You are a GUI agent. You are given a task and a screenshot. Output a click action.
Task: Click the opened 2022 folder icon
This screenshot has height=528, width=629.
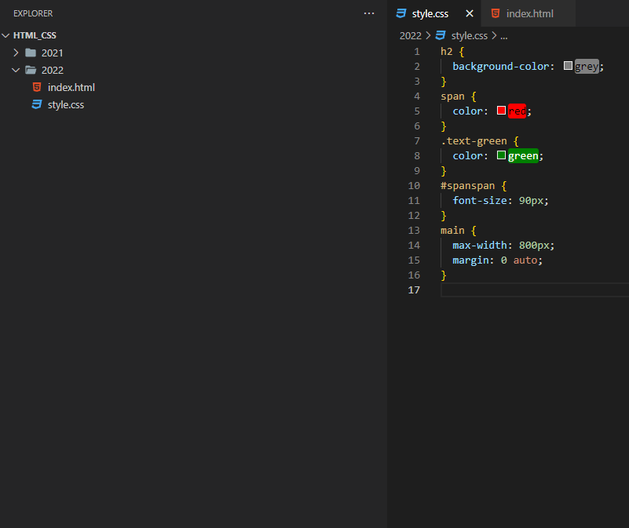tap(31, 70)
